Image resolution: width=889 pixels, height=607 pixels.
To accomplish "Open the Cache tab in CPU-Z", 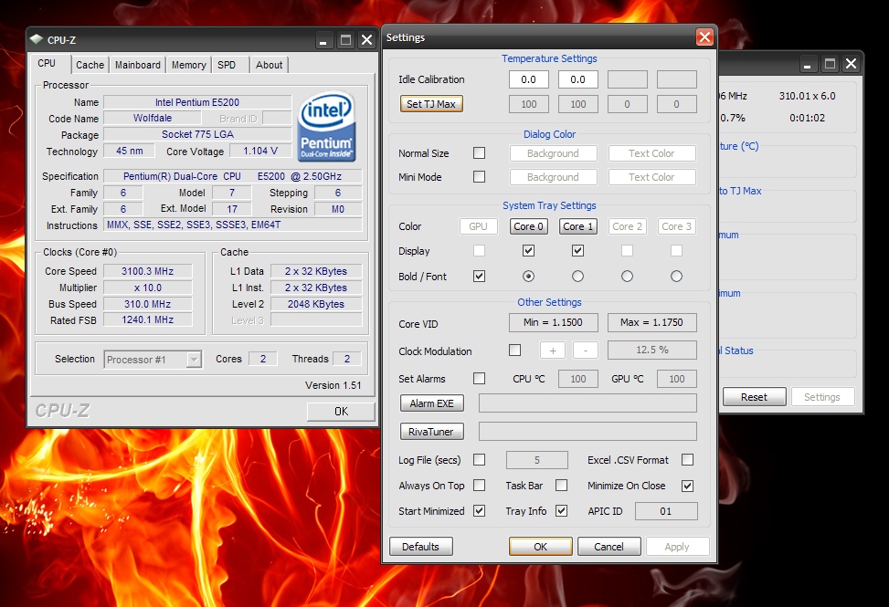I will click(90, 65).
